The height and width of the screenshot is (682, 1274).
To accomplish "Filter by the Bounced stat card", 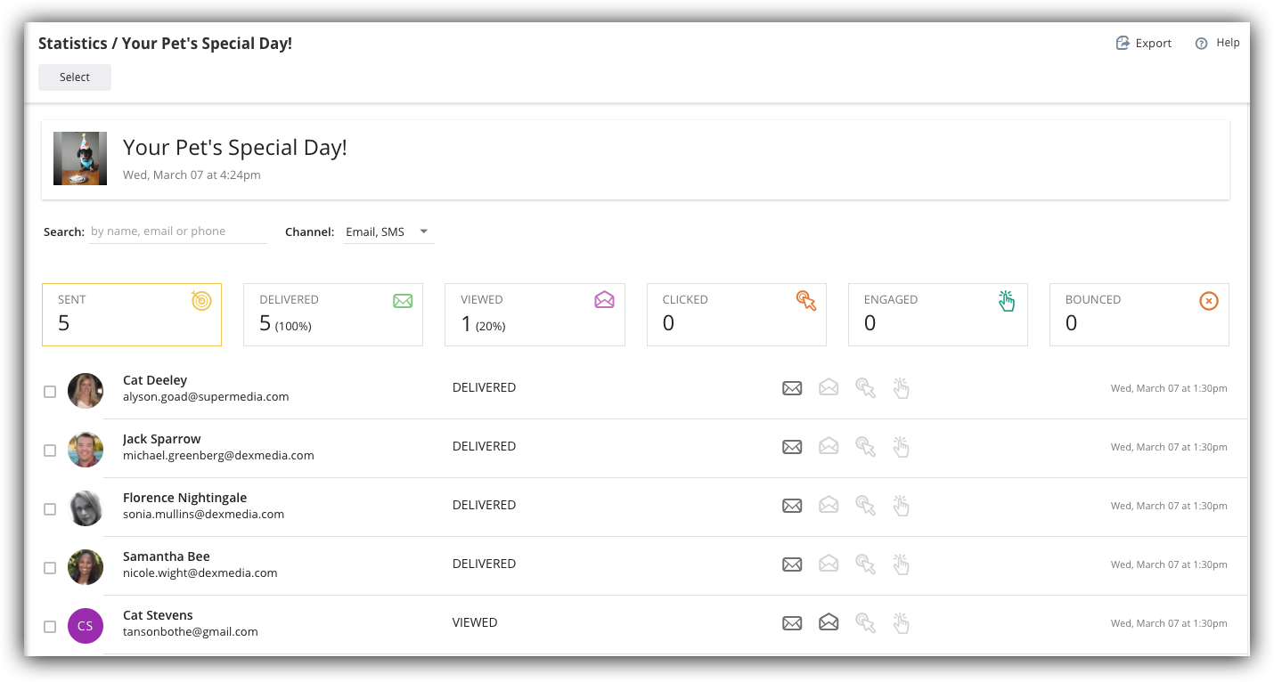I will point(1139,314).
